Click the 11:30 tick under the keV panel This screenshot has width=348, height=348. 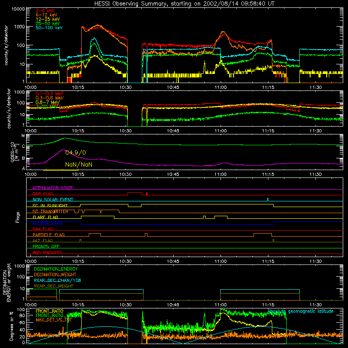(316, 87)
